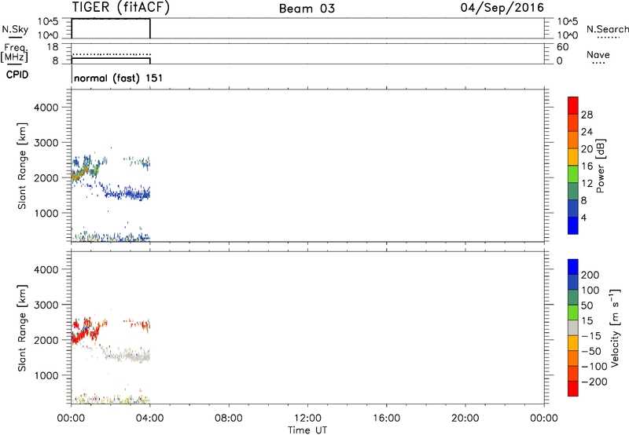Click the '10^5' left tick of N.Sky panel
The image size is (629, 435).
click(48, 21)
